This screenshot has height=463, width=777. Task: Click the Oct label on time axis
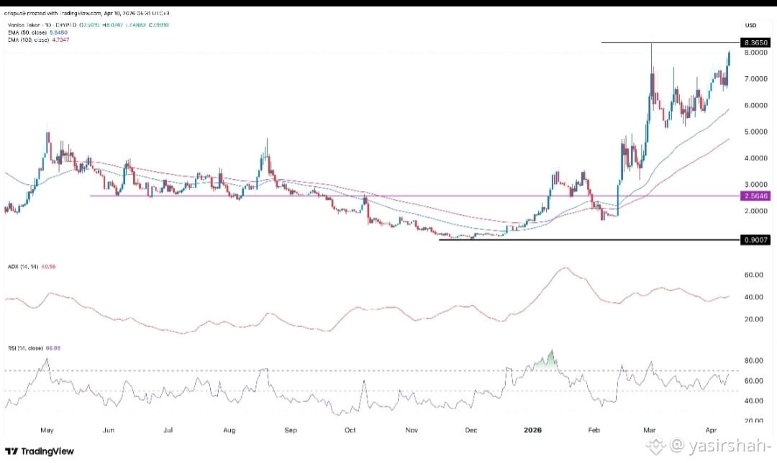pos(350,431)
